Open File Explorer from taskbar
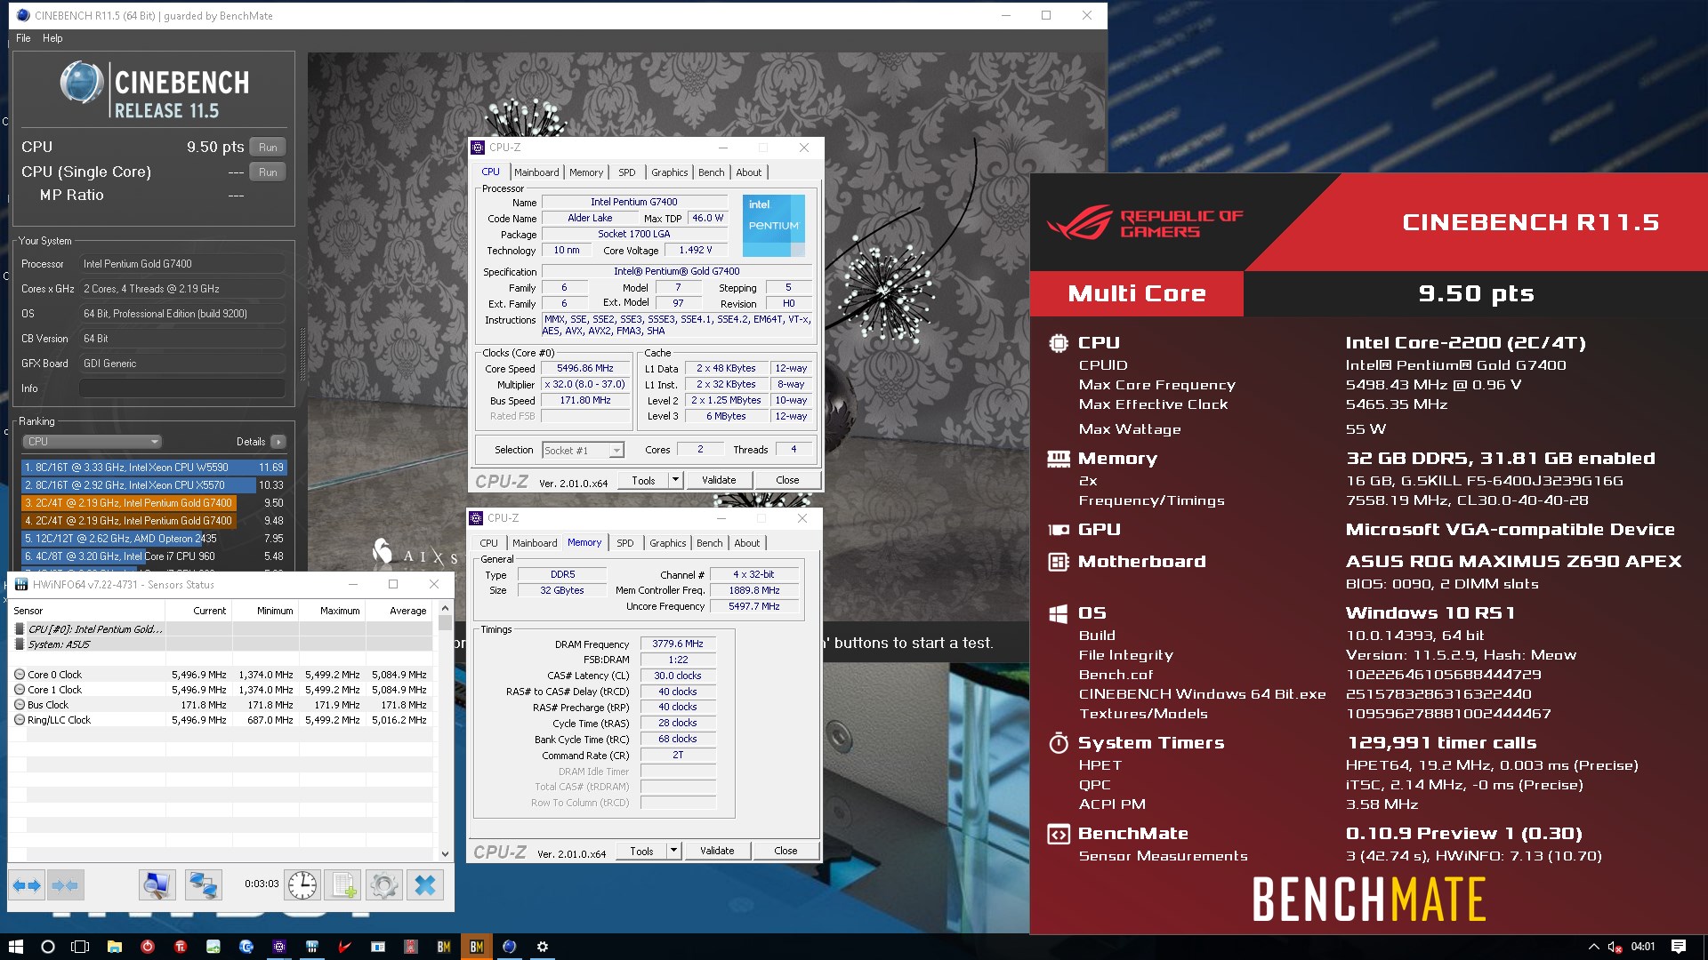 [x=114, y=947]
